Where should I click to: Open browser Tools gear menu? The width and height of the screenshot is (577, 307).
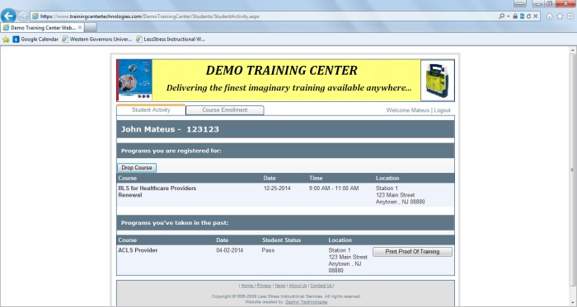point(570,16)
